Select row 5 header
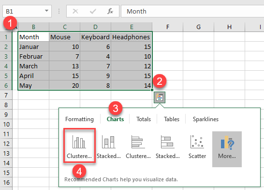This screenshot has width=264, height=190. [x=6, y=76]
